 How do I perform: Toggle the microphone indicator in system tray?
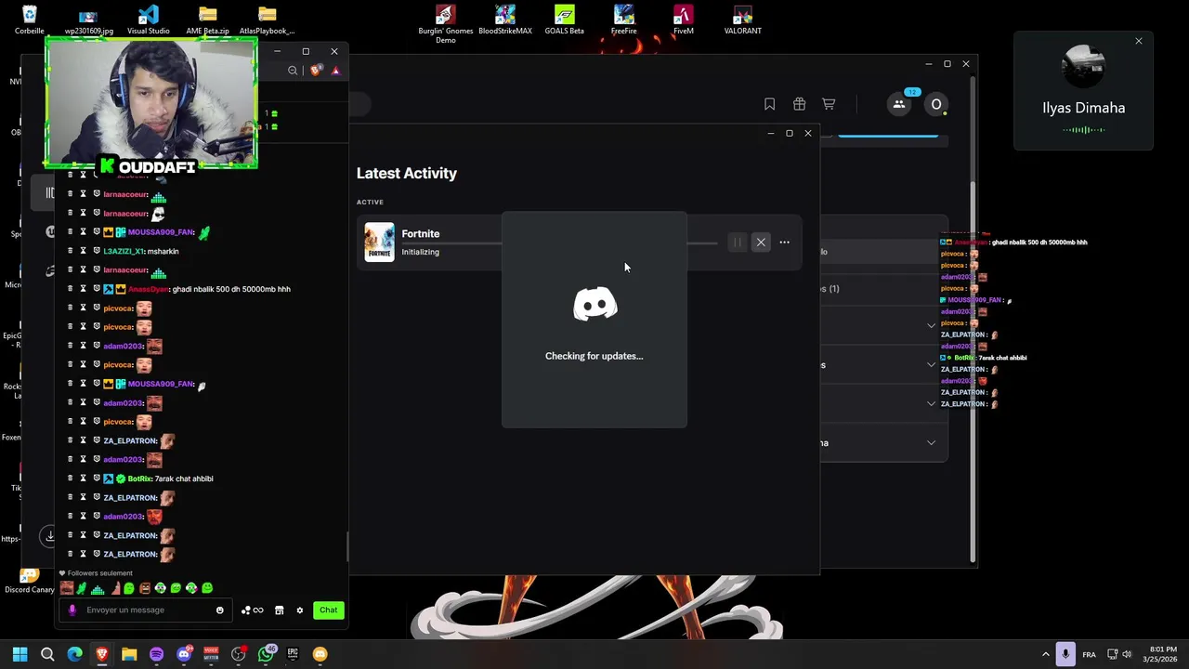1065,654
